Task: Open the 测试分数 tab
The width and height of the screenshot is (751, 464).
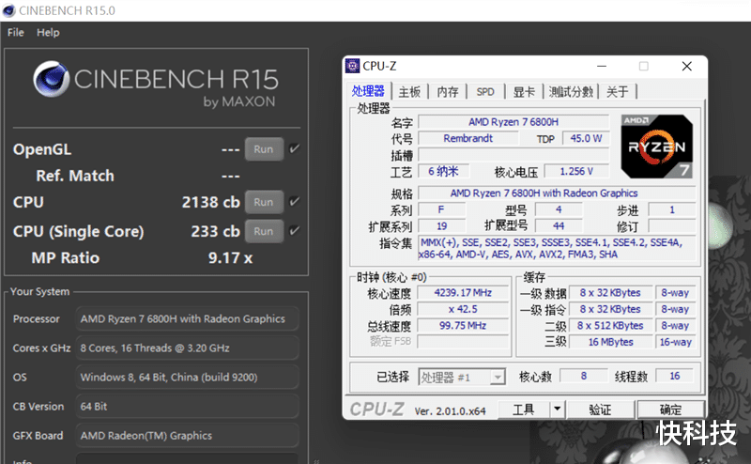Action: point(571,92)
